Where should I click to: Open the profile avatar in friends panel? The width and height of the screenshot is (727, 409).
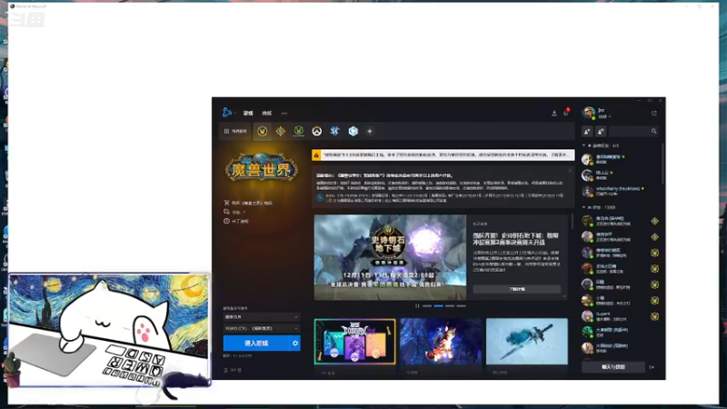pyautogui.click(x=588, y=113)
